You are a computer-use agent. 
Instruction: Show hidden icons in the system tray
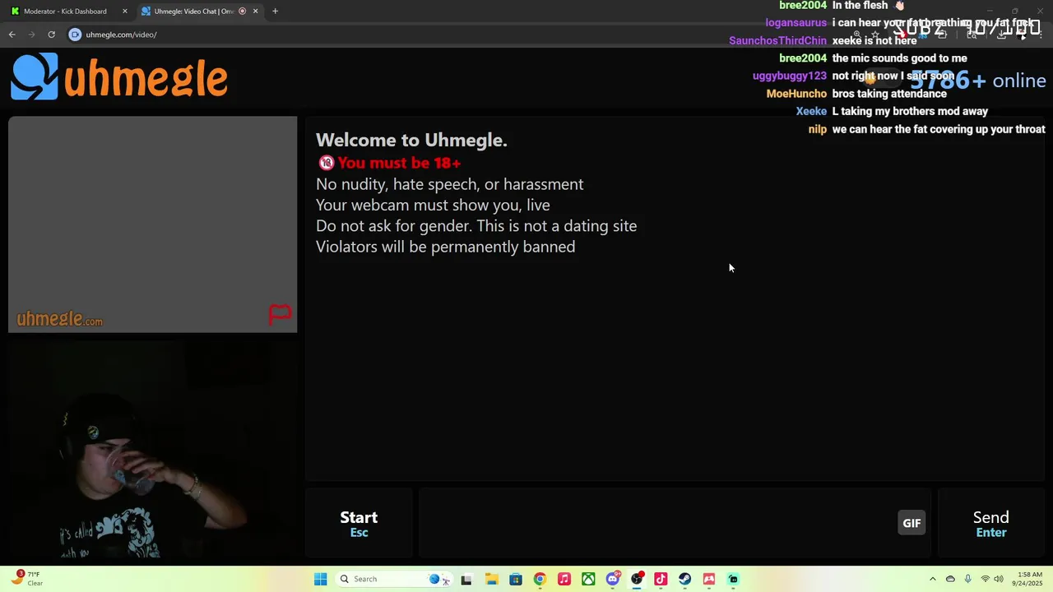click(932, 579)
